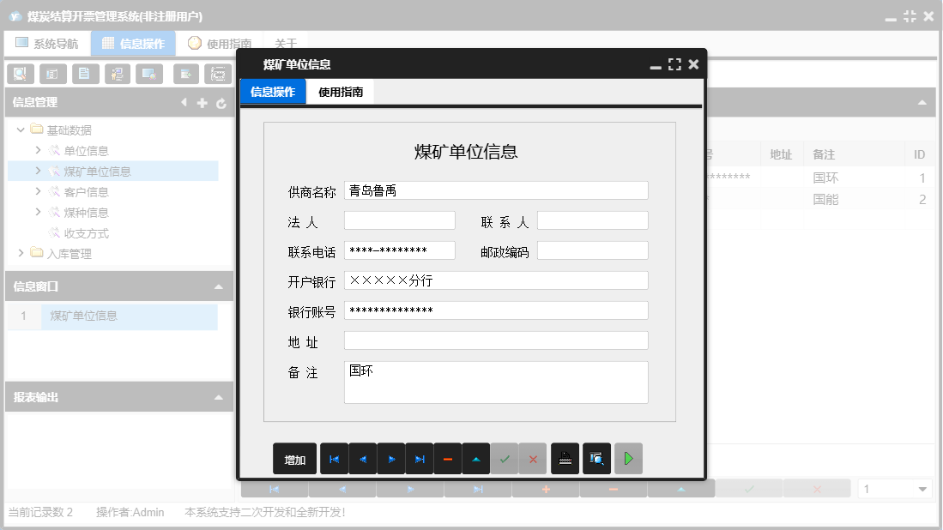
Task: Select the user/computer icon on the toolbar
Action: (118, 74)
